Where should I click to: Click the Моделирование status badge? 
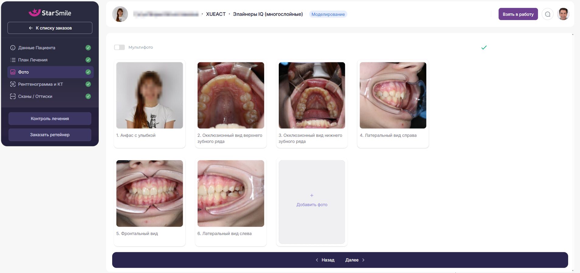(328, 14)
